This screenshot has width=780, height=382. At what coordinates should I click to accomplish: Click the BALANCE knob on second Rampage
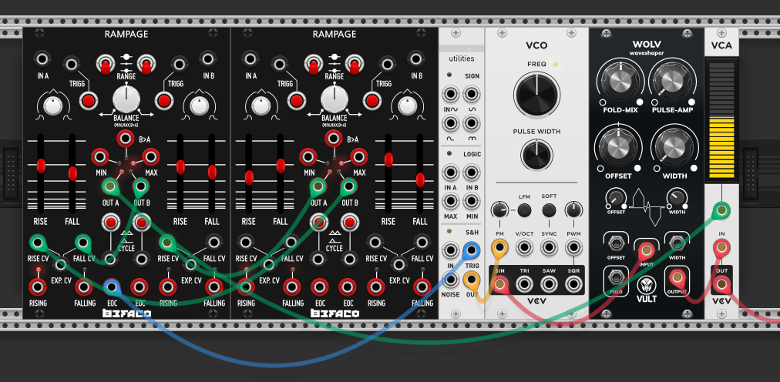point(335,99)
